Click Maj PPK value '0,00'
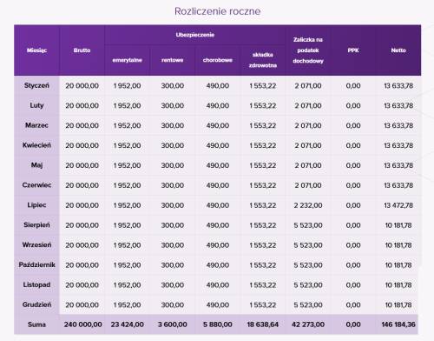This screenshot has height=341, width=434. coord(353,165)
